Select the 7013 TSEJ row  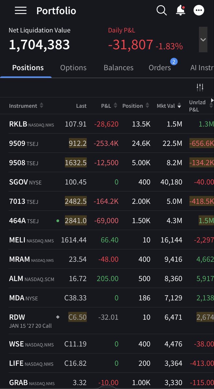tap(107, 201)
